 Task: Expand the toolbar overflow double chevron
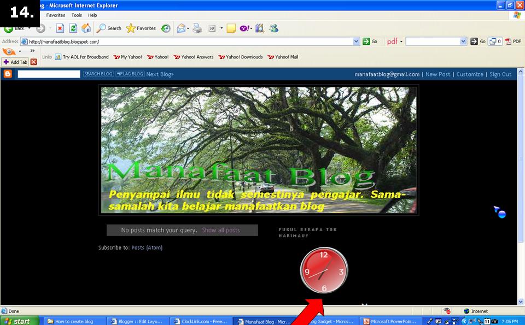(32, 51)
